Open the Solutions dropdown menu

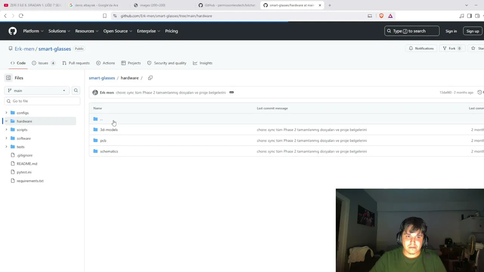[x=60, y=31]
